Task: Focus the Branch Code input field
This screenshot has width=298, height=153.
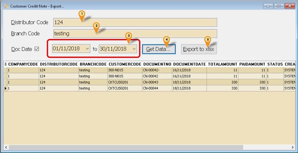Action: click(x=135, y=34)
